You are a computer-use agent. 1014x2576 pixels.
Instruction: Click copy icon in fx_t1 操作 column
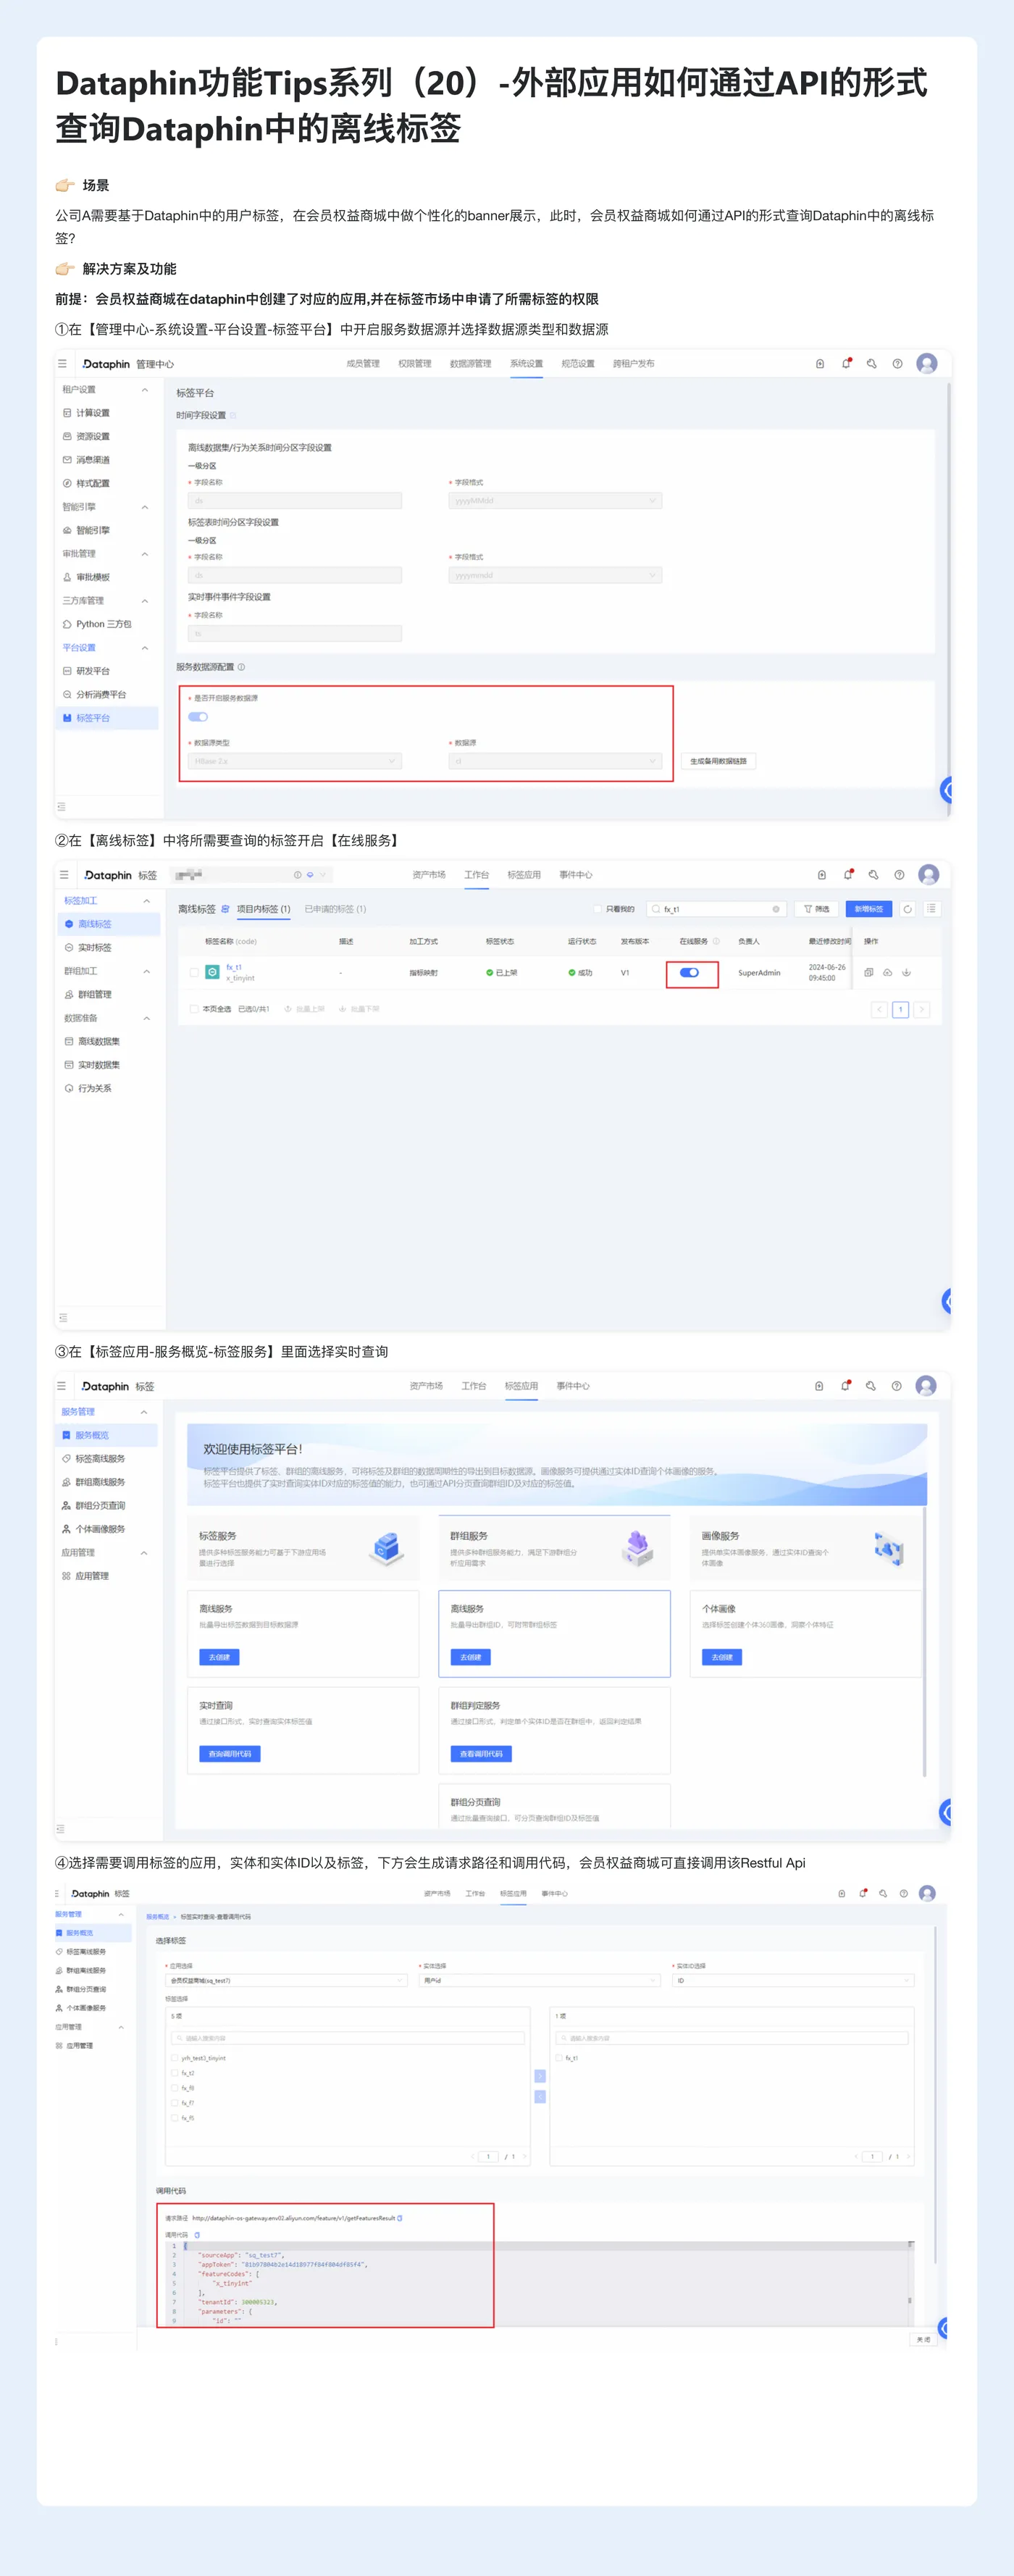click(868, 972)
